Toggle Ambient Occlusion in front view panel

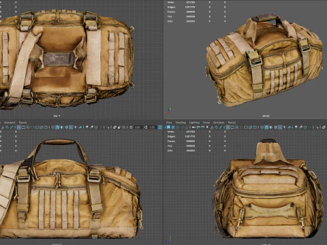coord(87,127)
